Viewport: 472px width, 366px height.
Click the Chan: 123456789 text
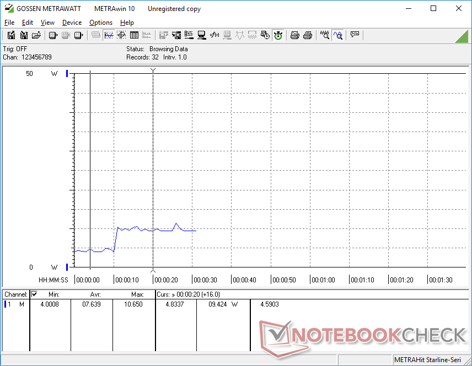28,57
